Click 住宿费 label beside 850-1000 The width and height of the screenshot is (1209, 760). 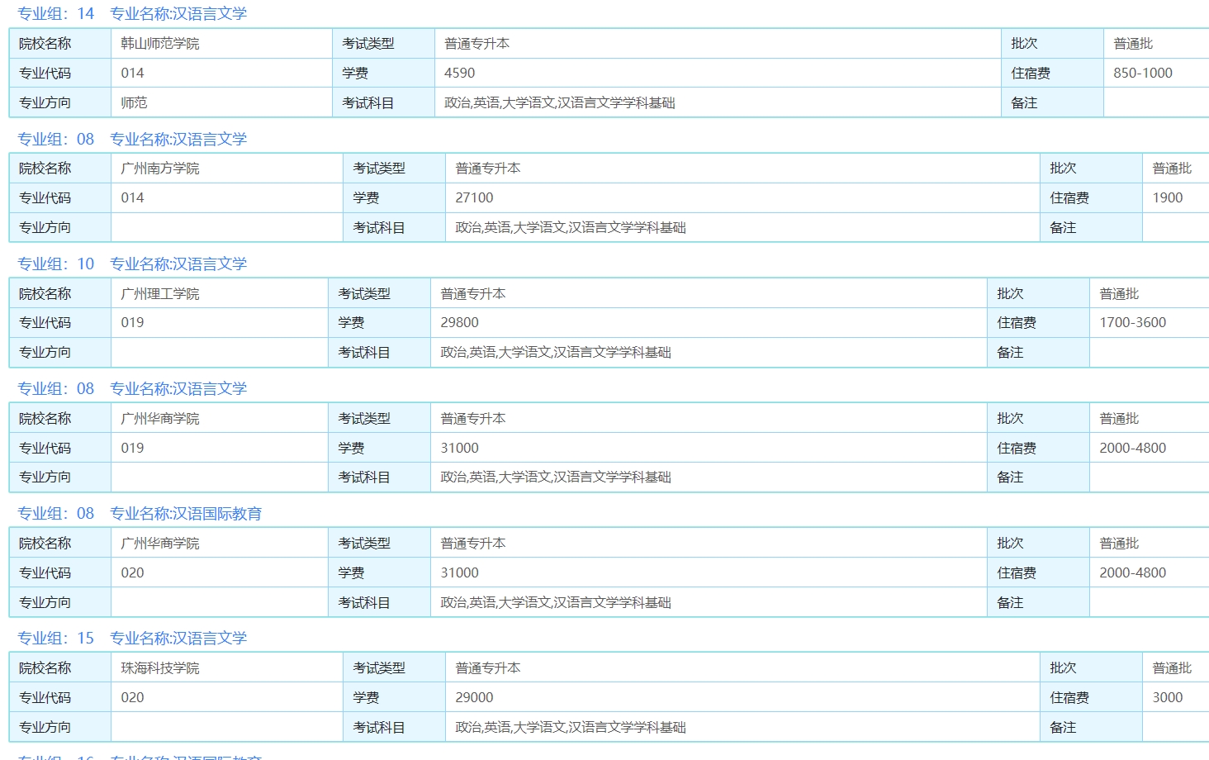[1031, 73]
